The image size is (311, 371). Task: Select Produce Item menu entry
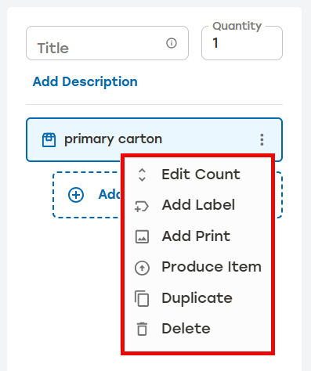tap(197, 267)
